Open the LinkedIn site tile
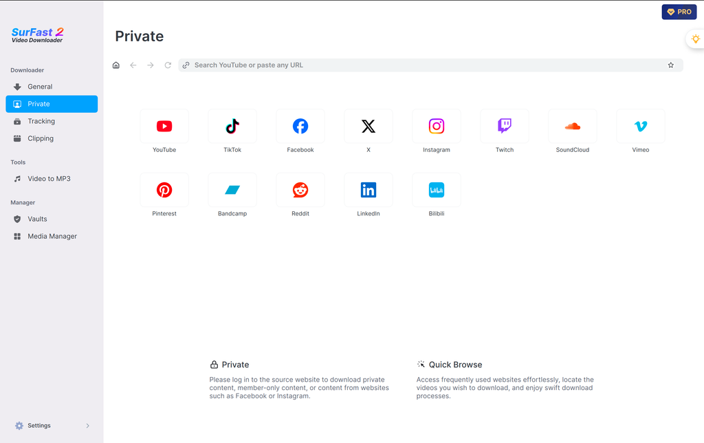The width and height of the screenshot is (704, 443). coord(368,190)
